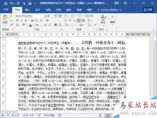Image resolution: width=157 pixels, height=118 pixels.
Task: Undo the last action in the title bar
Action: [x=12, y=3]
